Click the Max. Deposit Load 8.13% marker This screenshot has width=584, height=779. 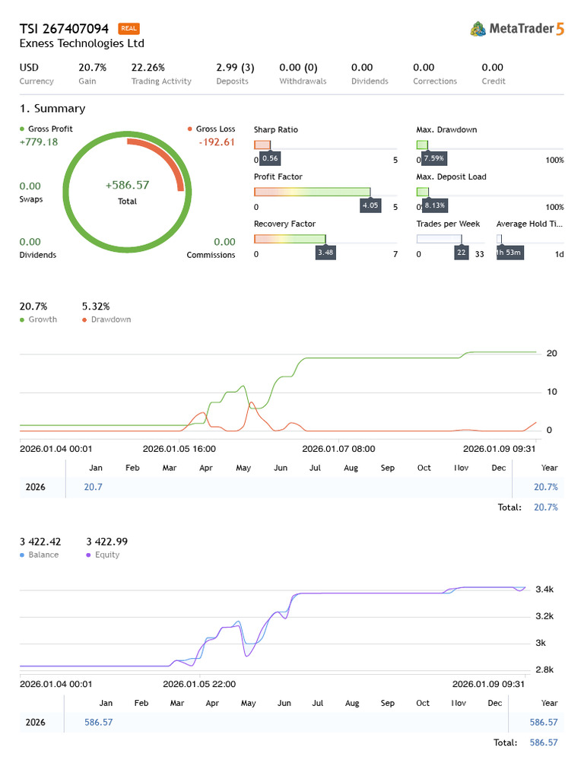pyautogui.click(x=435, y=205)
